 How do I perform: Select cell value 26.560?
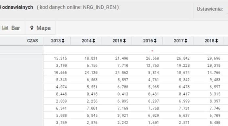pos(153,58)
